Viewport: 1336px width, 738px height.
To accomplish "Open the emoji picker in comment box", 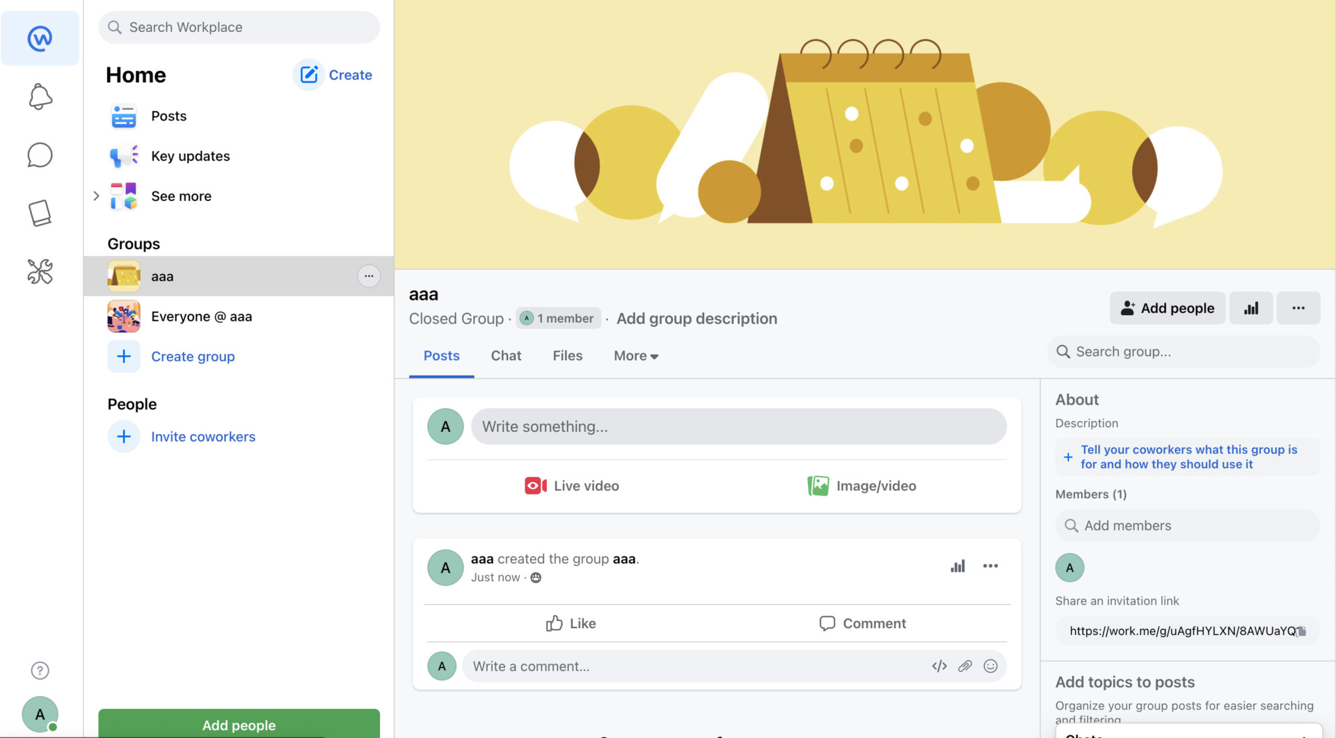I will (x=990, y=666).
